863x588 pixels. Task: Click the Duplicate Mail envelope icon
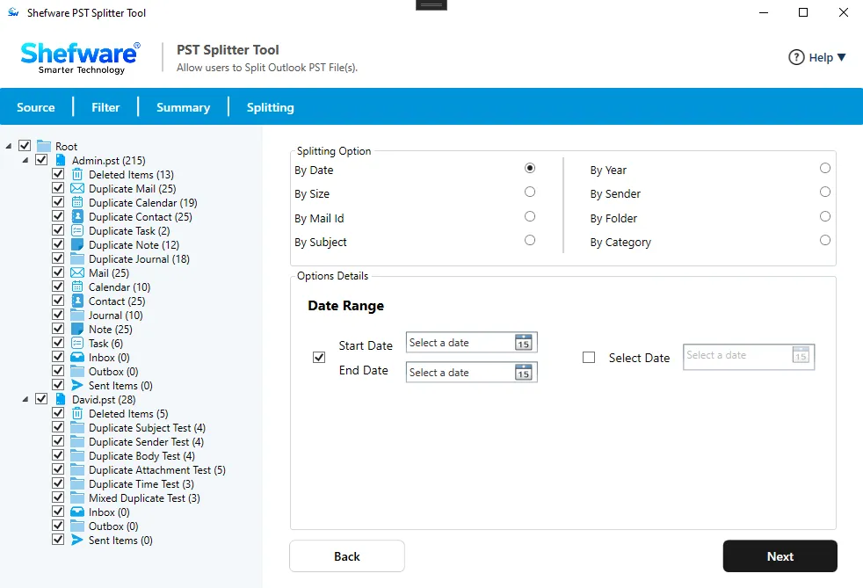pos(77,188)
